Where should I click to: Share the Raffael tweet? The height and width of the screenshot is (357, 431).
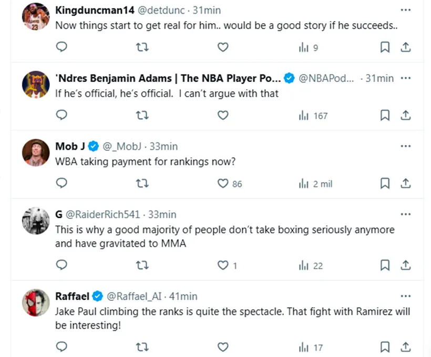[405, 346]
